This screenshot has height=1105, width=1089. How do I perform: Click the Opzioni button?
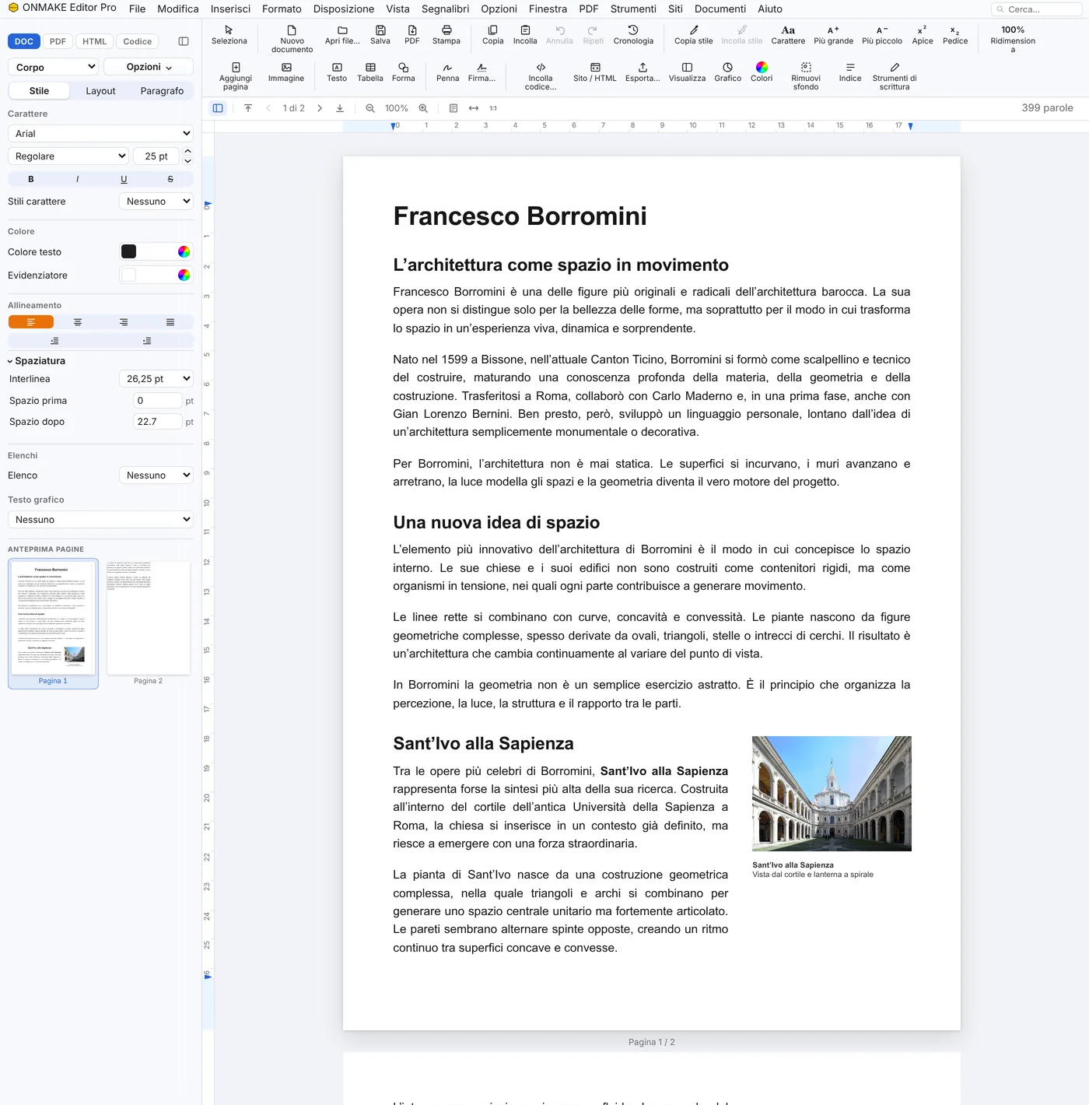click(149, 67)
